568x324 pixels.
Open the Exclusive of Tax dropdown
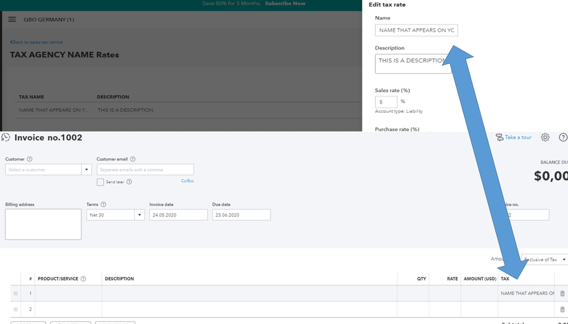pos(544,260)
